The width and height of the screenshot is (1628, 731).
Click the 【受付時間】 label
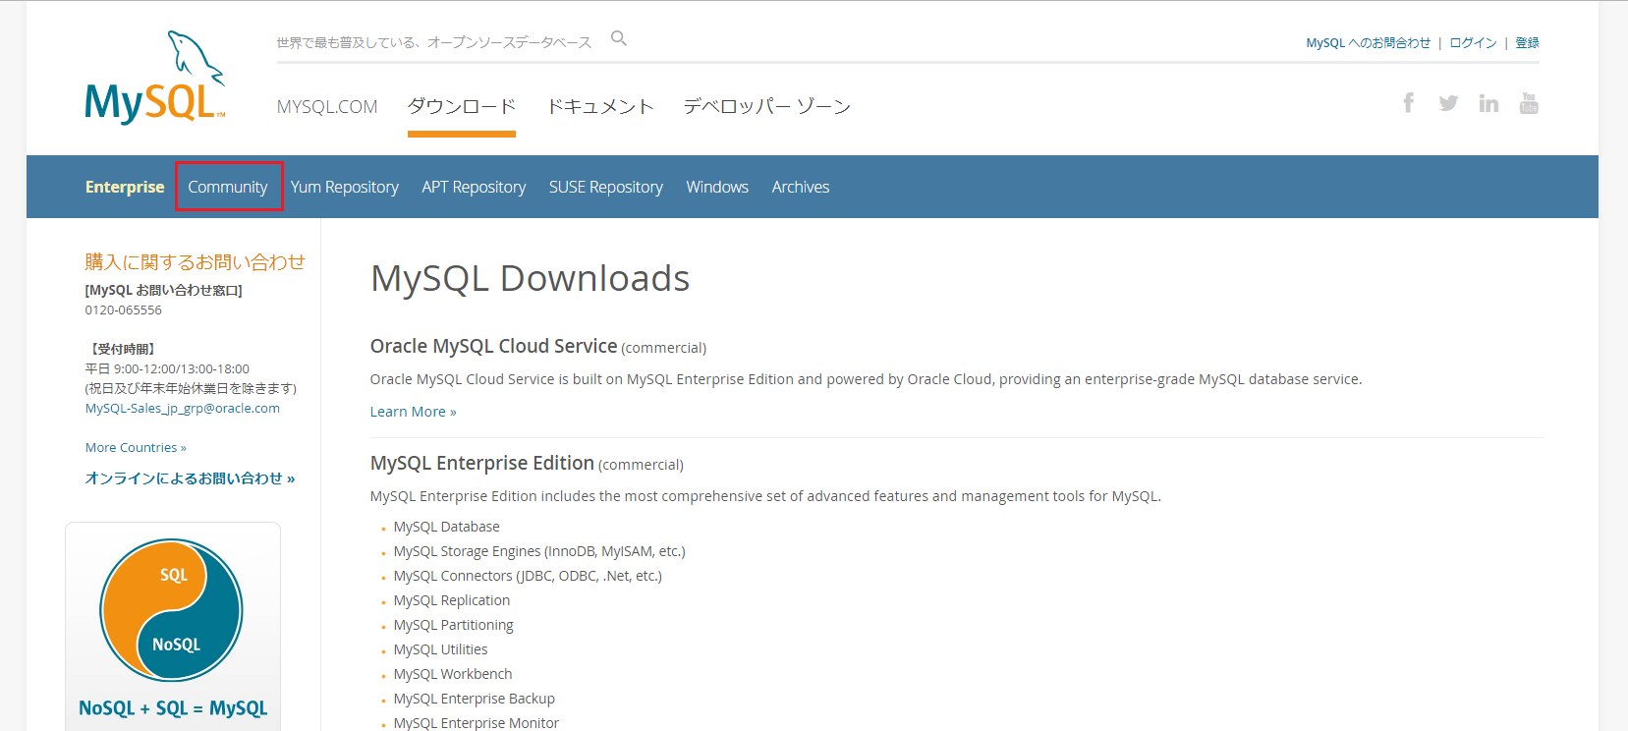[121, 349]
